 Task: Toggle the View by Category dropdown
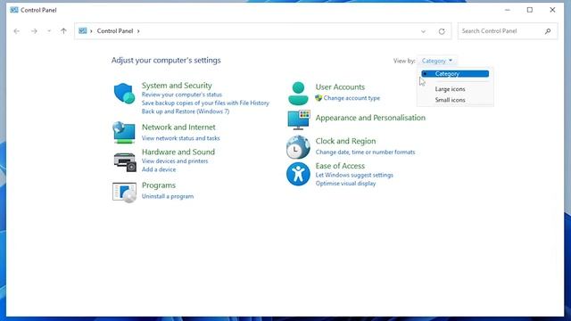(x=437, y=61)
